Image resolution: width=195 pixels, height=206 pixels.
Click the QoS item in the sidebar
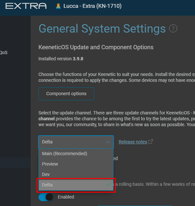pyautogui.click(x=4, y=52)
